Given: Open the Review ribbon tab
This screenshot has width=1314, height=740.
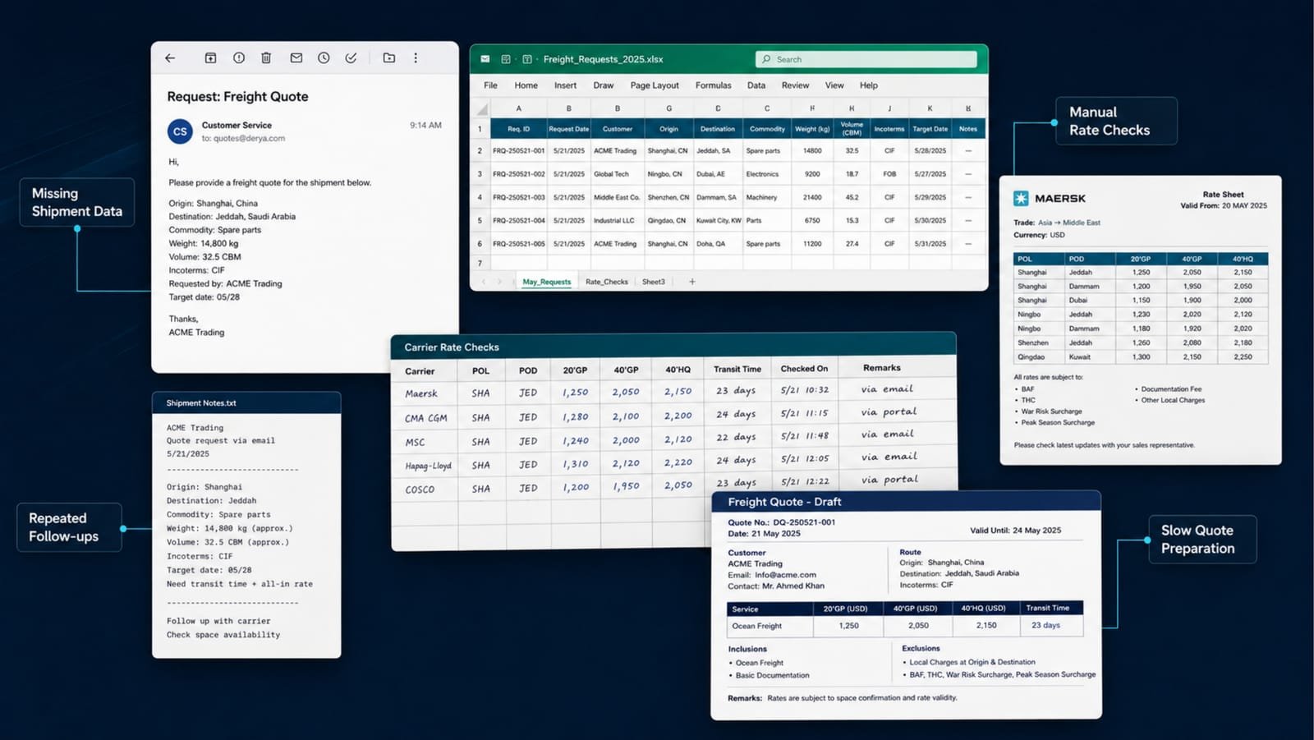Looking at the screenshot, I should pyautogui.click(x=795, y=85).
